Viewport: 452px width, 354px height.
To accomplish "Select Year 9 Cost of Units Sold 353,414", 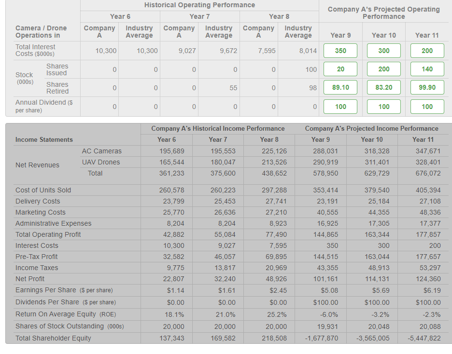I will 325,190.
